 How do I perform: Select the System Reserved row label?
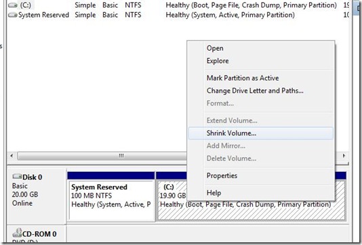coord(43,15)
